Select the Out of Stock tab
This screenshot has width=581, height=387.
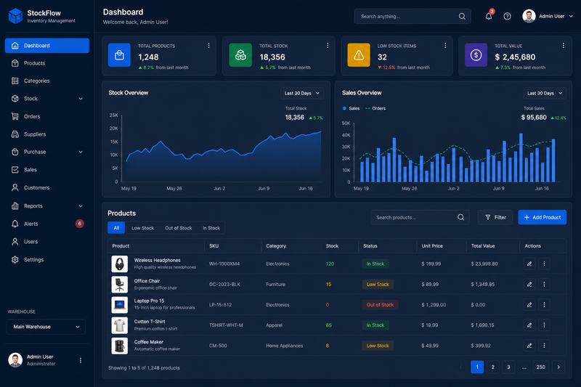point(178,228)
